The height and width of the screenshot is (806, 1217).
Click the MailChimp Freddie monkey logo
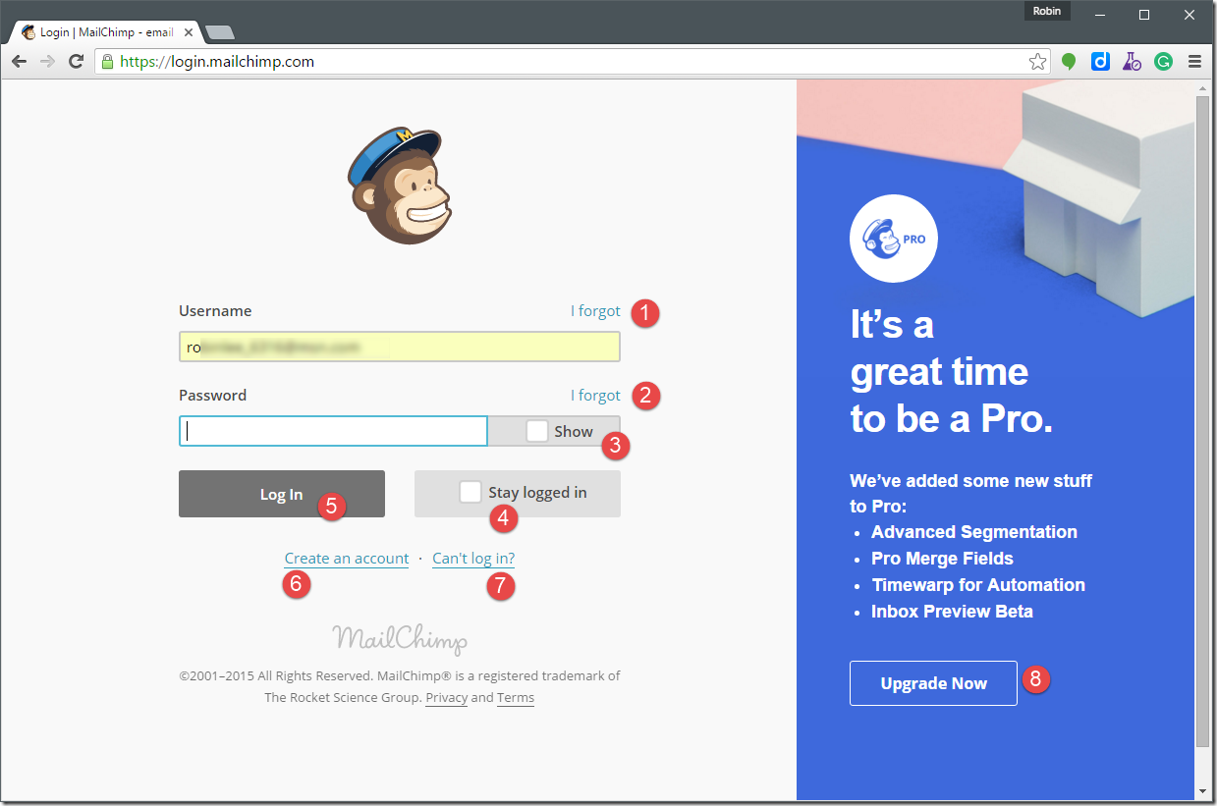[x=400, y=185]
